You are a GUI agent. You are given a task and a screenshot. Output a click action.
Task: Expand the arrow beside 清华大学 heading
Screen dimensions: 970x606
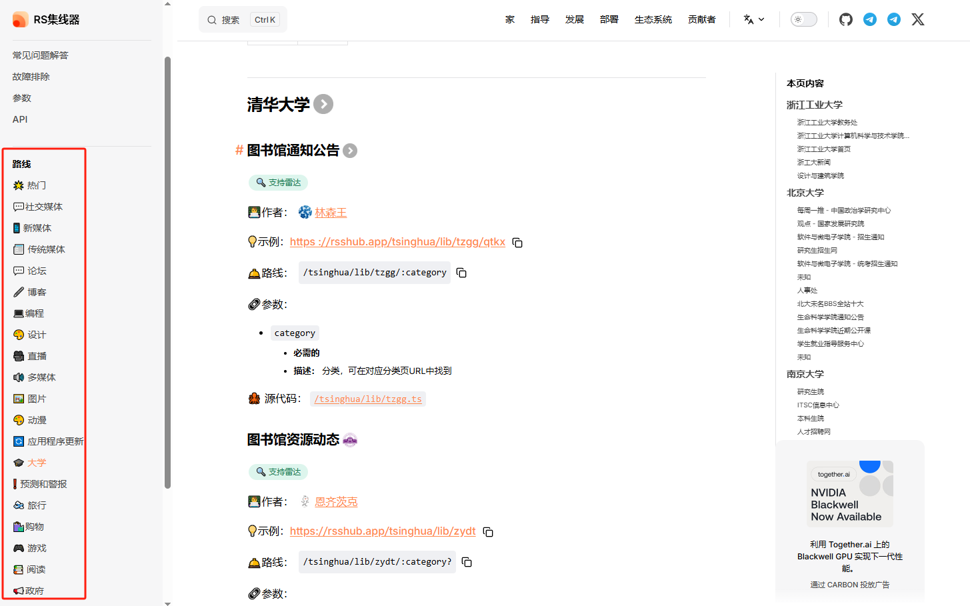coord(323,104)
